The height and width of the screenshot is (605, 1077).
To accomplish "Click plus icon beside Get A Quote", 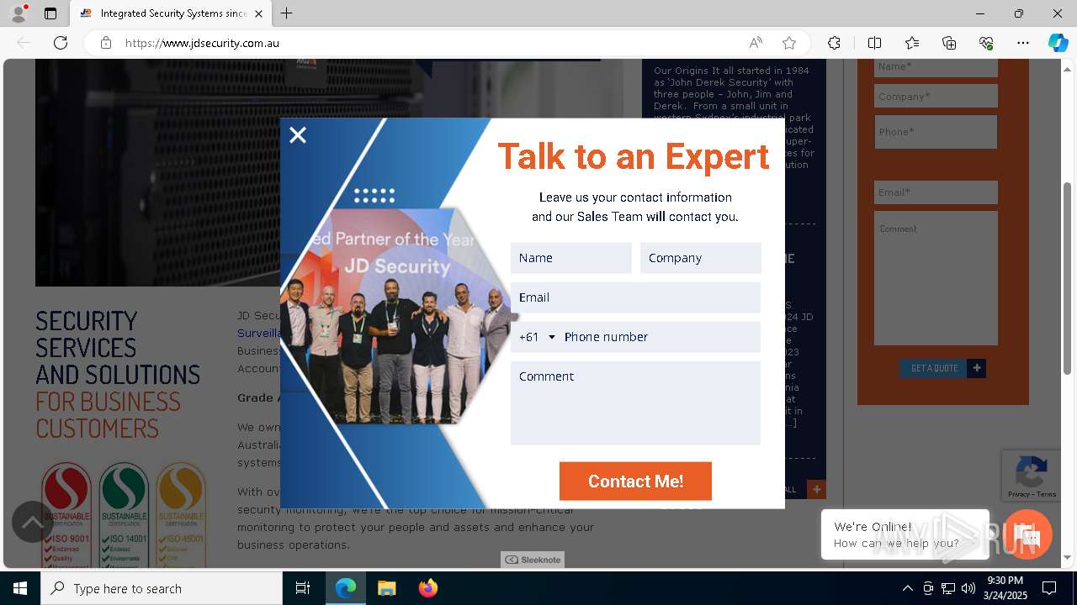I will (977, 368).
